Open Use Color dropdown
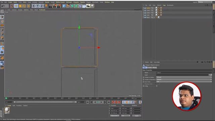 (x=184, y=82)
